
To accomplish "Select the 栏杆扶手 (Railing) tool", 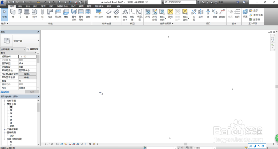I will coord(99,14).
